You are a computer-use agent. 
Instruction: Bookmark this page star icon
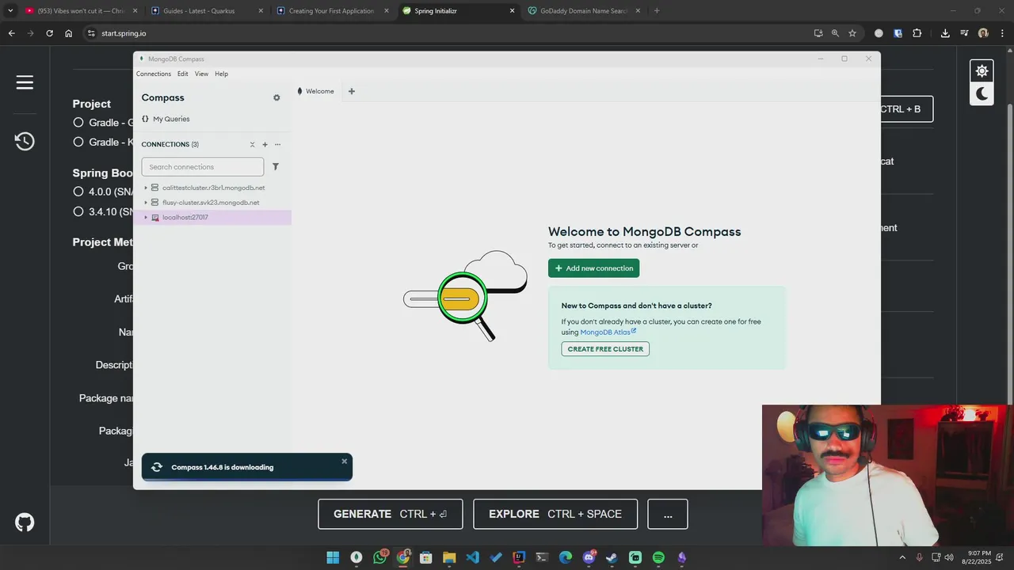(x=852, y=33)
